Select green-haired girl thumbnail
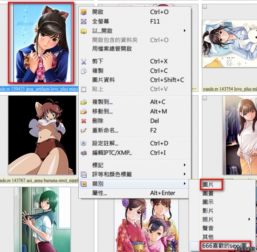The image size is (257, 252). [42, 220]
